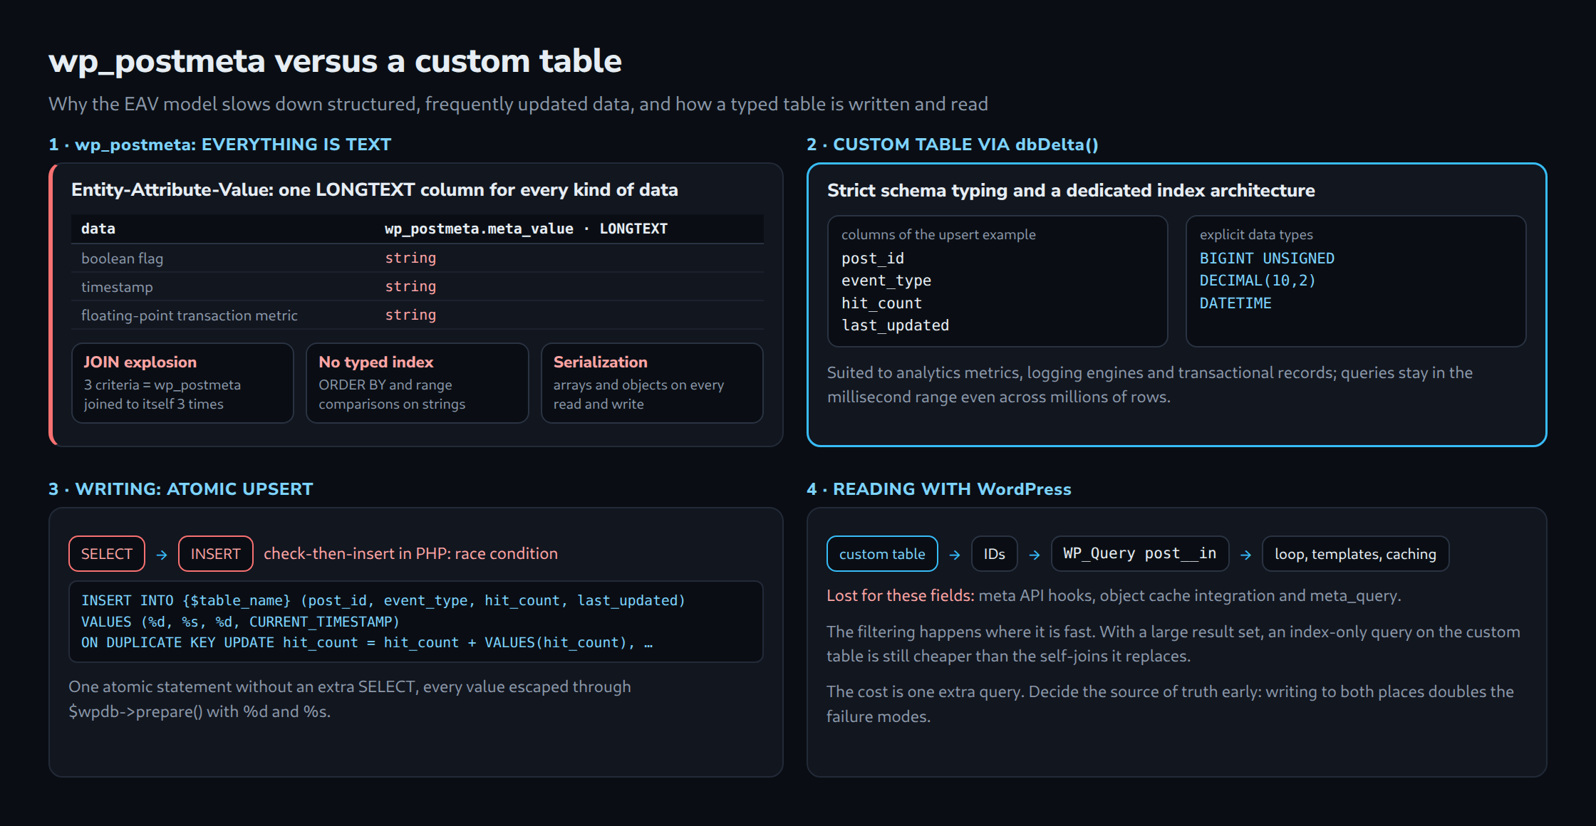Click the 'wp_postmeta.meta_value · LONGTEXT' column header

tap(526, 229)
